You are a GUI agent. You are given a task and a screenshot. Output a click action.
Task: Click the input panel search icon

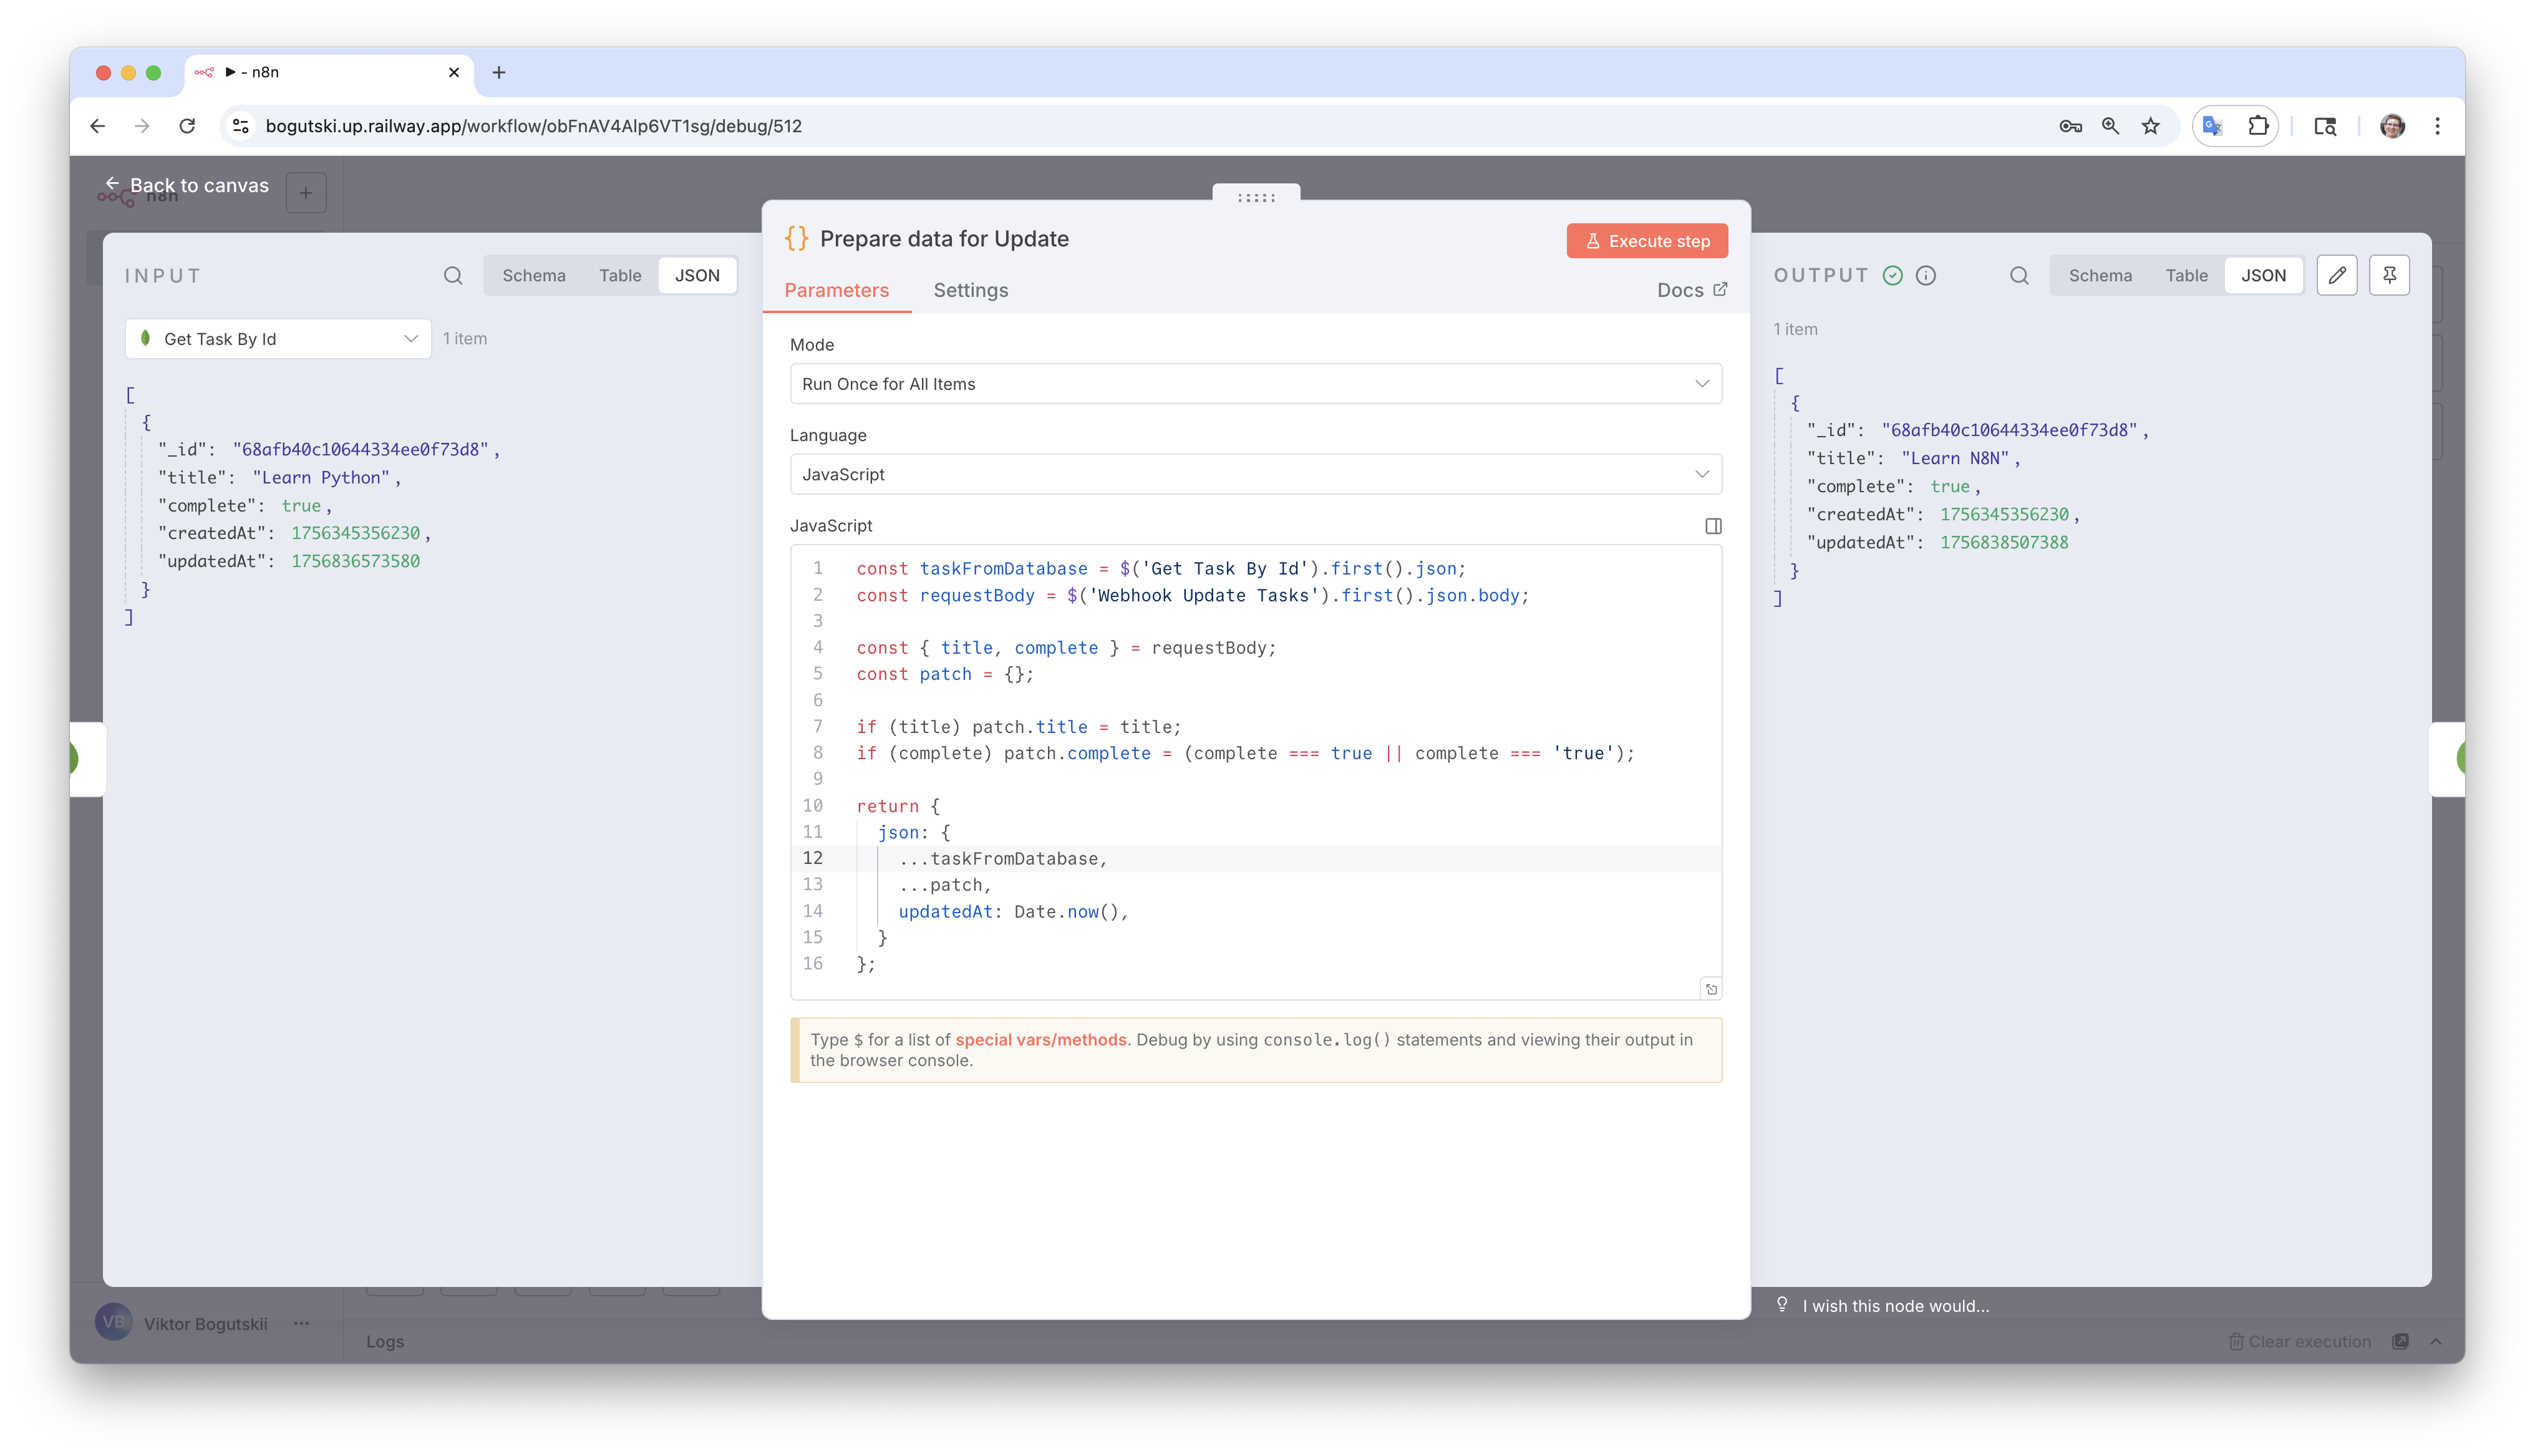tap(453, 275)
